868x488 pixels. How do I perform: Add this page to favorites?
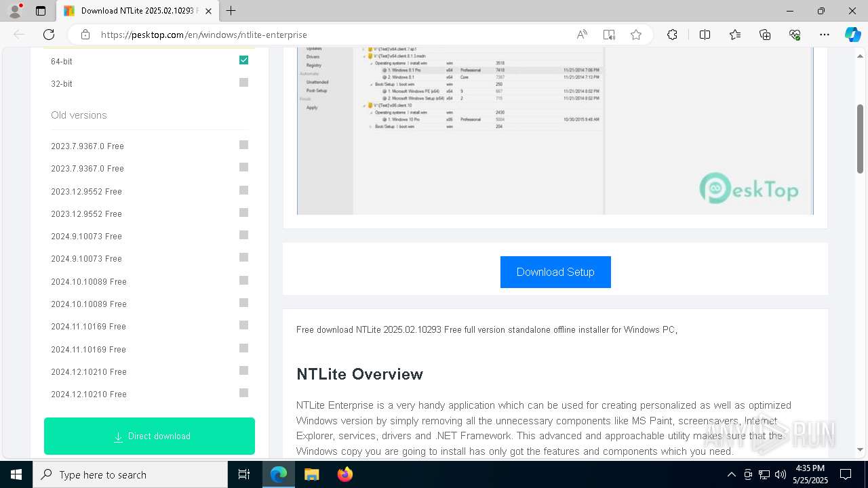click(636, 35)
